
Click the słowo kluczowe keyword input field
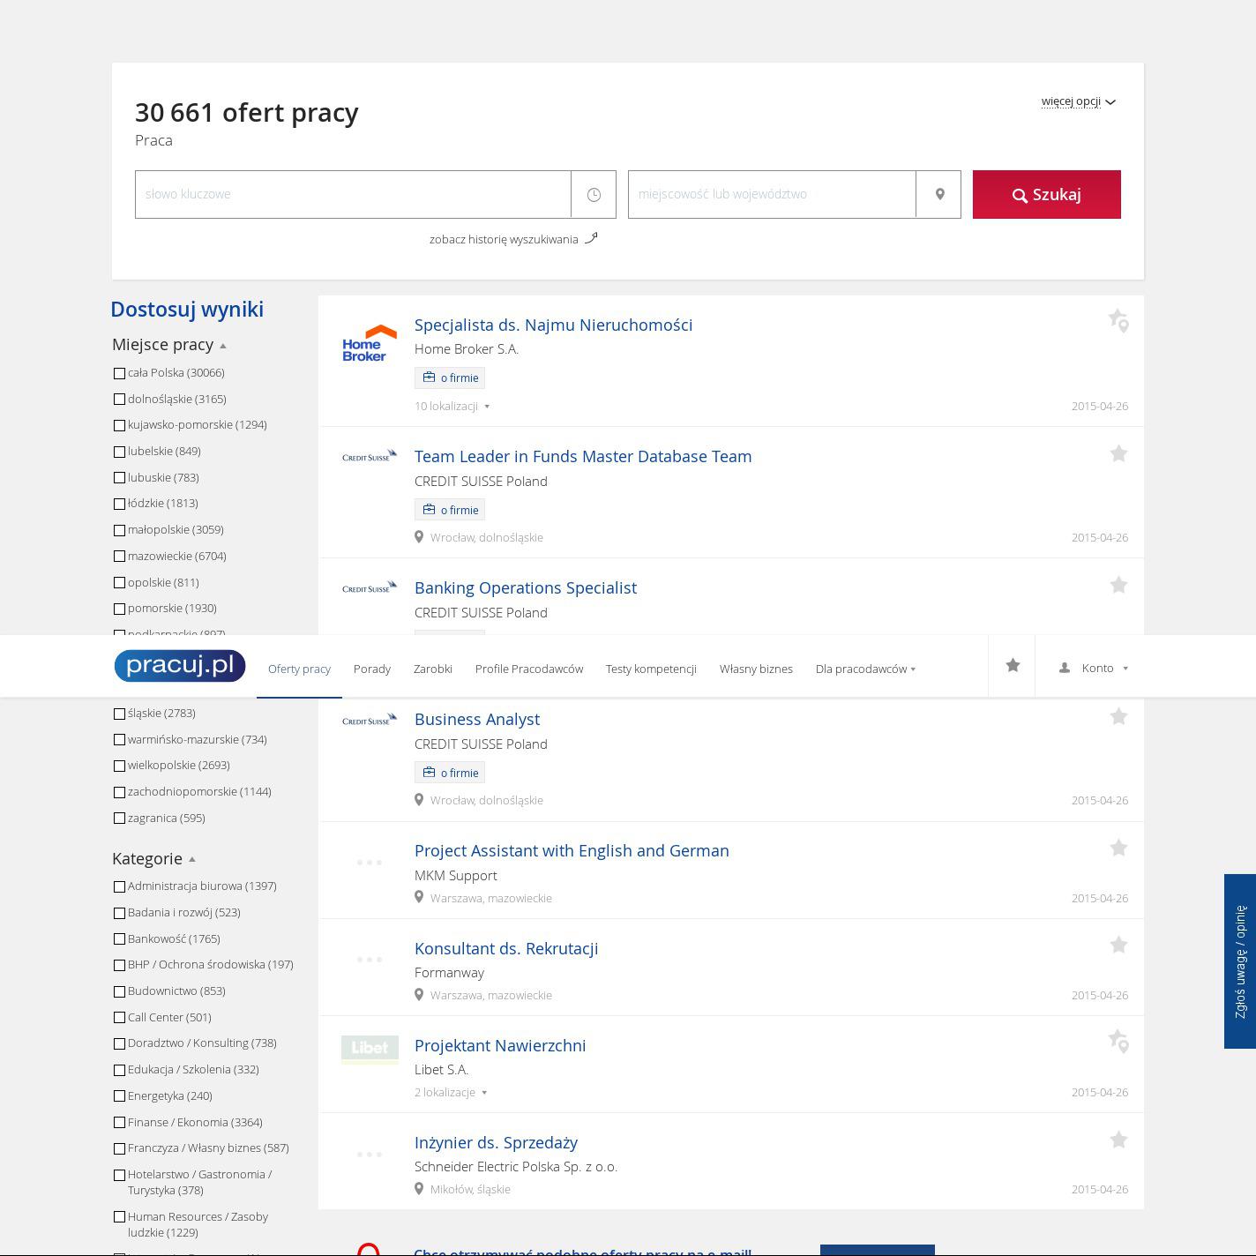[x=353, y=194]
